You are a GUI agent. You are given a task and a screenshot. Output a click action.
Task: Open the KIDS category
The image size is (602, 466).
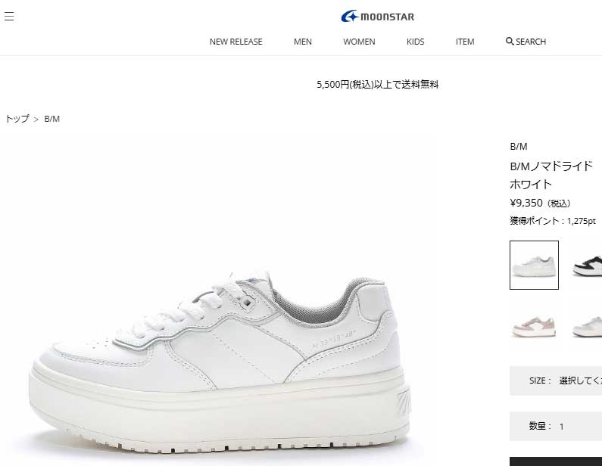415,42
